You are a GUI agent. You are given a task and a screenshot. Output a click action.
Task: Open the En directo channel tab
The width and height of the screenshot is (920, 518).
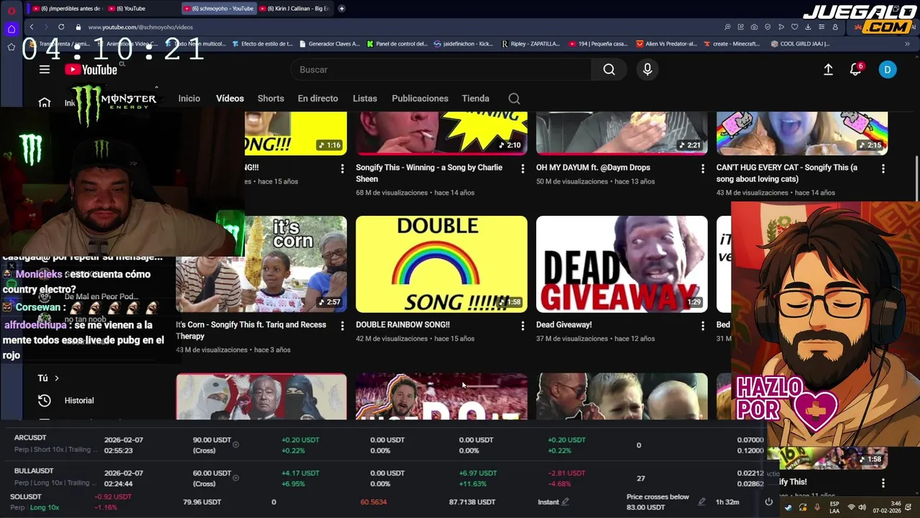click(318, 99)
